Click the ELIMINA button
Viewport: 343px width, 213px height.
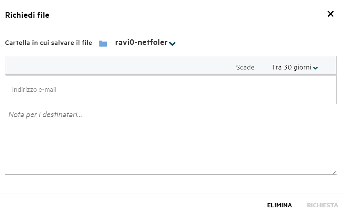[279, 205]
